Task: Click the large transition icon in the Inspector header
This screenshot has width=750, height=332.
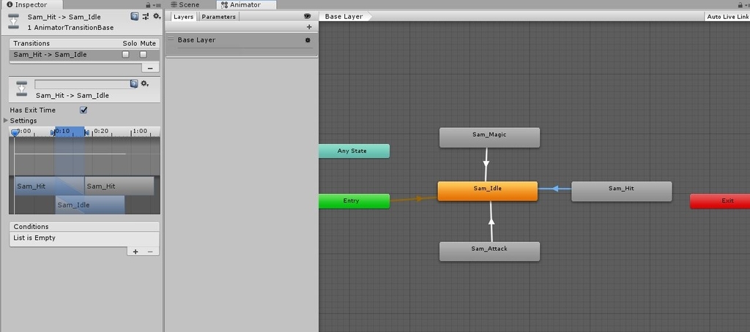Action: pos(14,21)
